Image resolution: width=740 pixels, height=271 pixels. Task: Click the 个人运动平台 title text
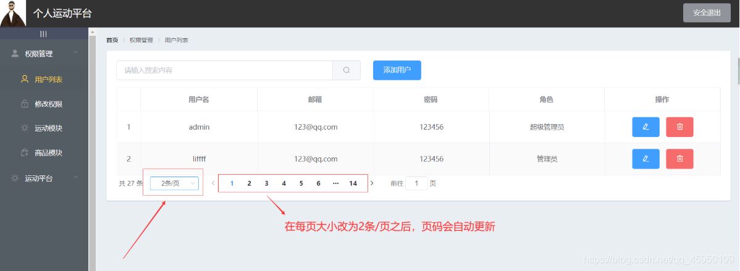[x=62, y=13]
